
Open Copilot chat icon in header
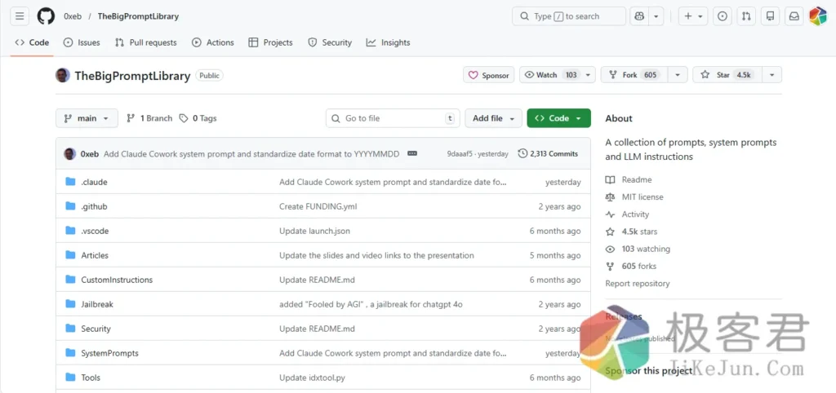click(x=639, y=16)
